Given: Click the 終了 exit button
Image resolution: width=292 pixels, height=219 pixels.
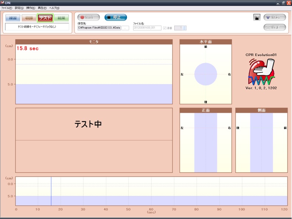Looking at the screenshot, I should [274, 27].
